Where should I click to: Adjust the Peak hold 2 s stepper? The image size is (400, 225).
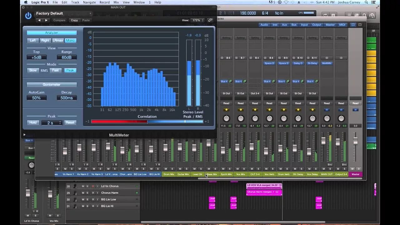tap(52, 123)
